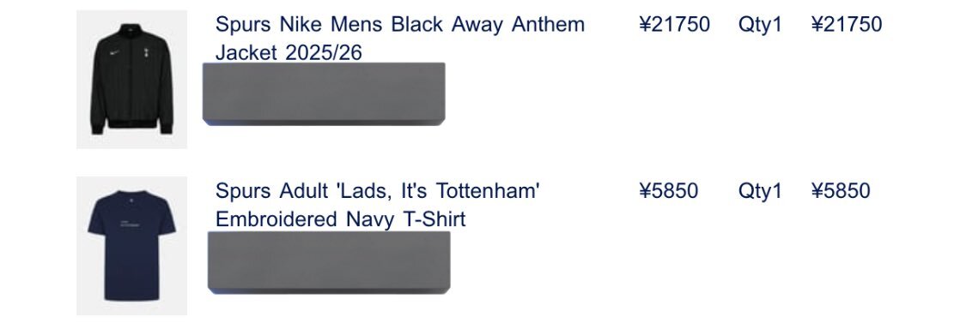Click the embroidered text on the navy shirt
This screenshot has height=323, width=960.
click(129, 224)
